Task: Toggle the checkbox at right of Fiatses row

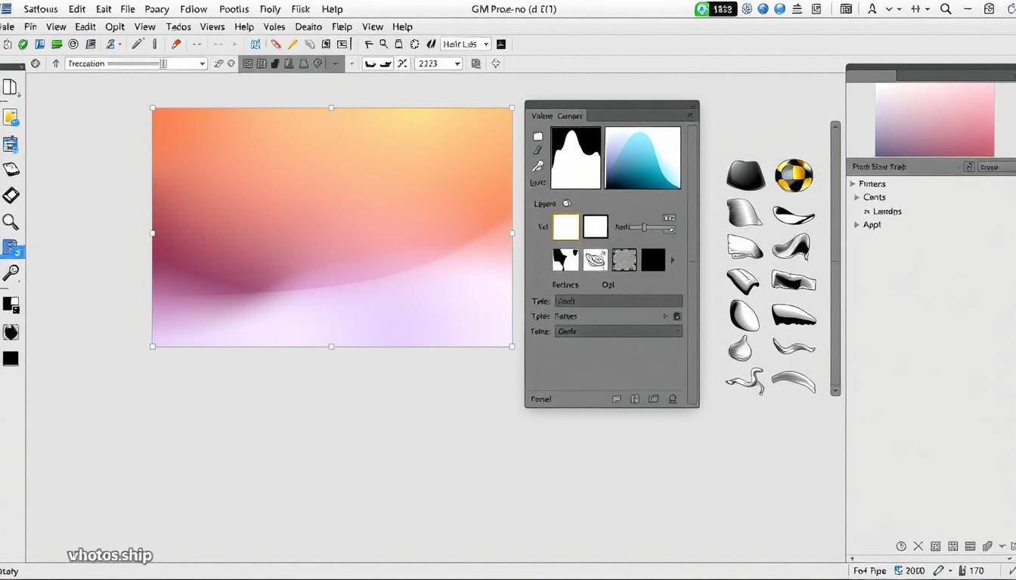Action: click(x=677, y=316)
